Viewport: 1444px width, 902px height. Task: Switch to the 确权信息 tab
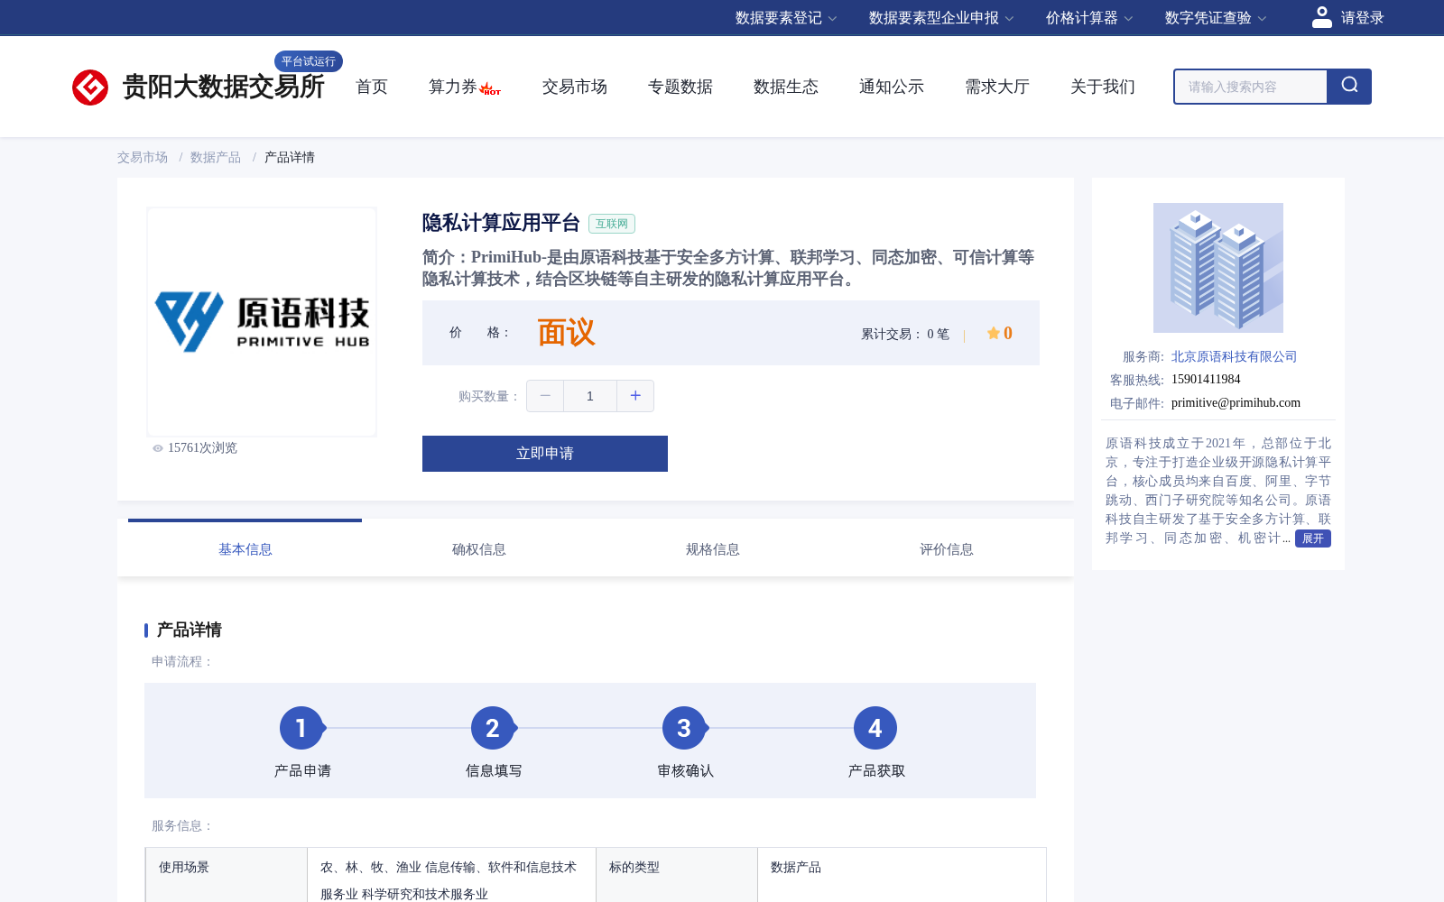point(479,549)
